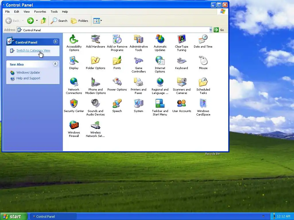
Task: Open the Views button dropdown
Action: (x=101, y=21)
